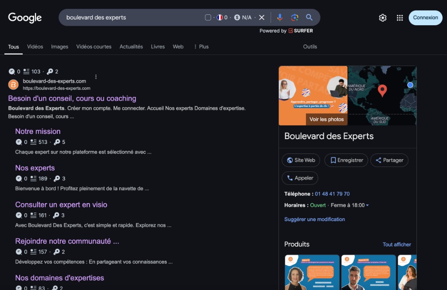The height and width of the screenshot is (290, 447).
Task: Click the red map location pin
Action: [x=382, y=90]
